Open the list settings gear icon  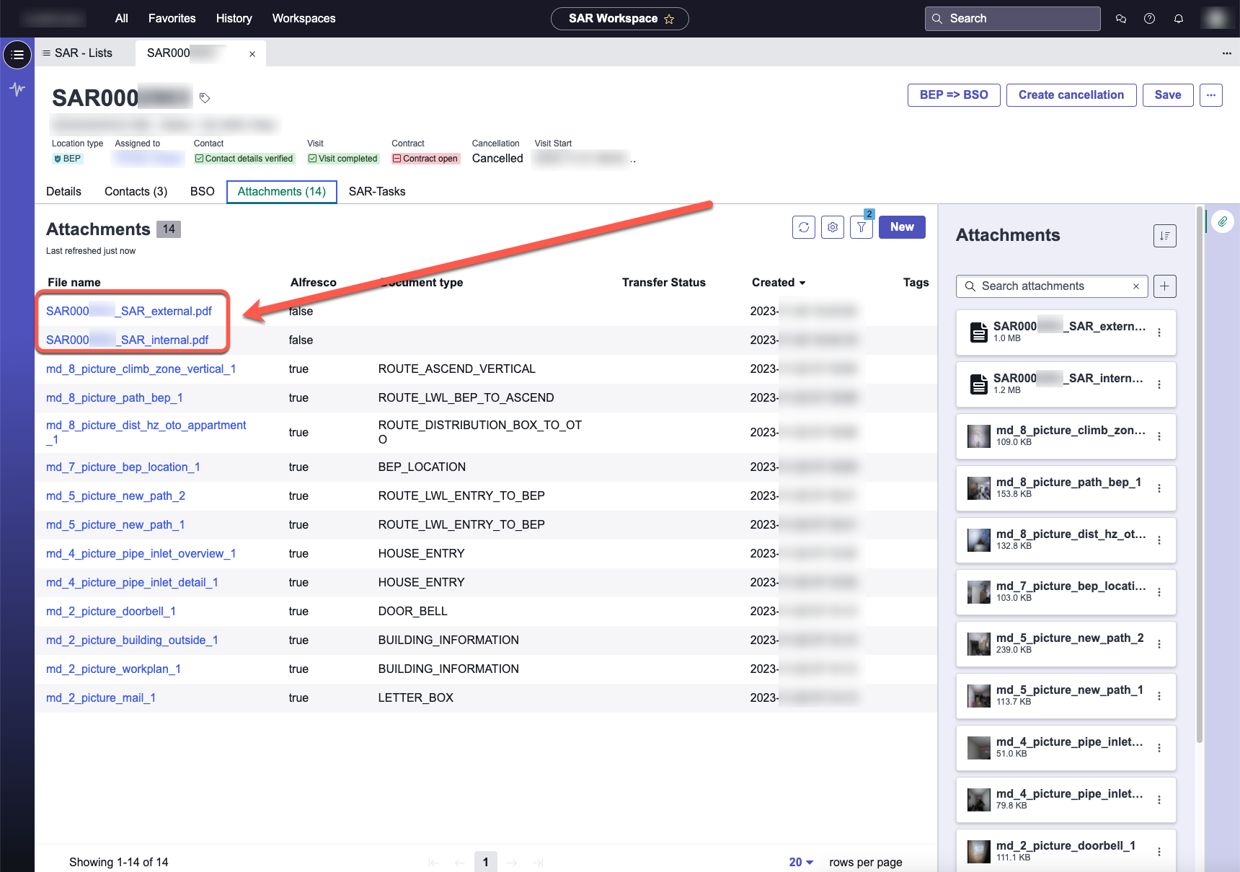click(x=832, y=227)
